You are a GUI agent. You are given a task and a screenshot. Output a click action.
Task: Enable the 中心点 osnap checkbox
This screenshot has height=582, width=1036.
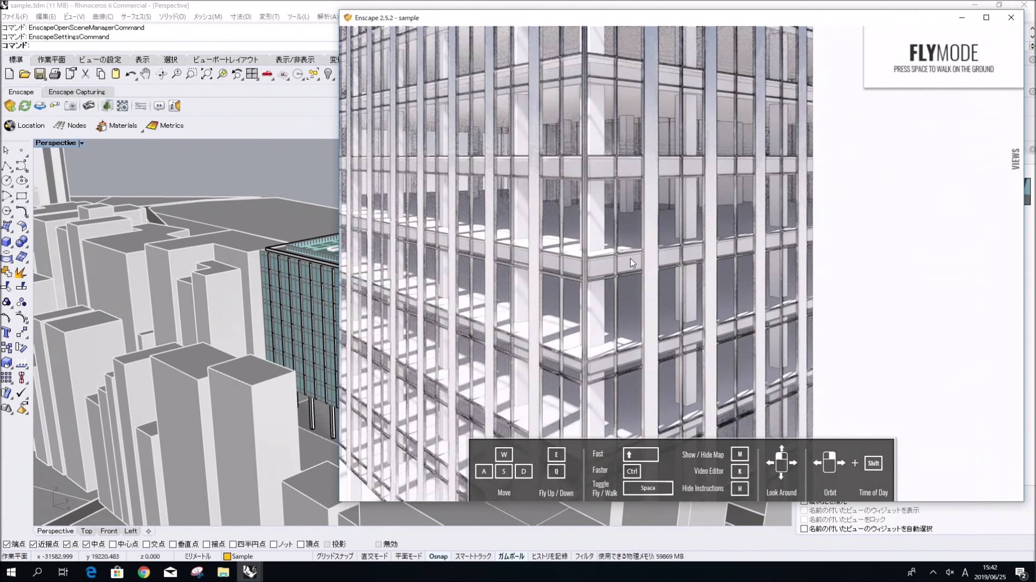113,544
